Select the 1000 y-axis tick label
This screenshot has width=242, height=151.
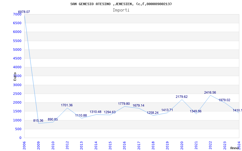[17, 120]
